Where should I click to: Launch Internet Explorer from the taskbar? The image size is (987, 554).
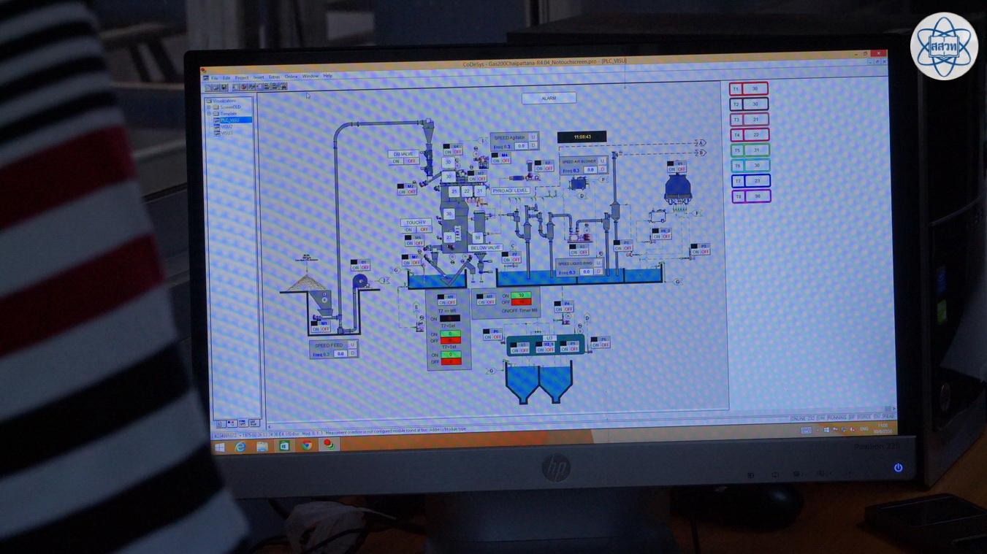click(240, 447)
